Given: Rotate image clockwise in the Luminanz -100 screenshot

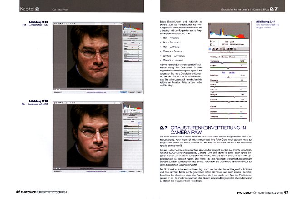Looking at the screenshot, I should (x=74, y=24).
